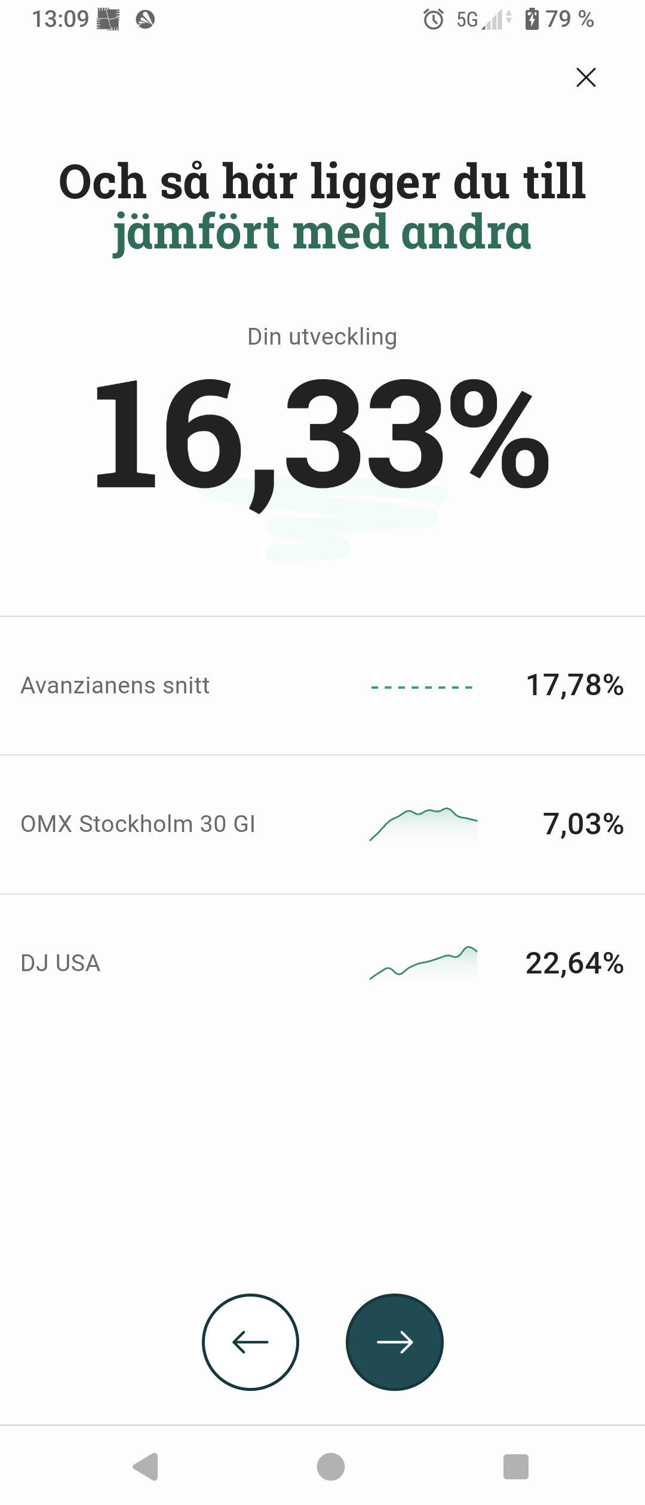Tap the dashed Avanzianens snitt line
This screenshot has width=645, height=1505.
point(422,687)
